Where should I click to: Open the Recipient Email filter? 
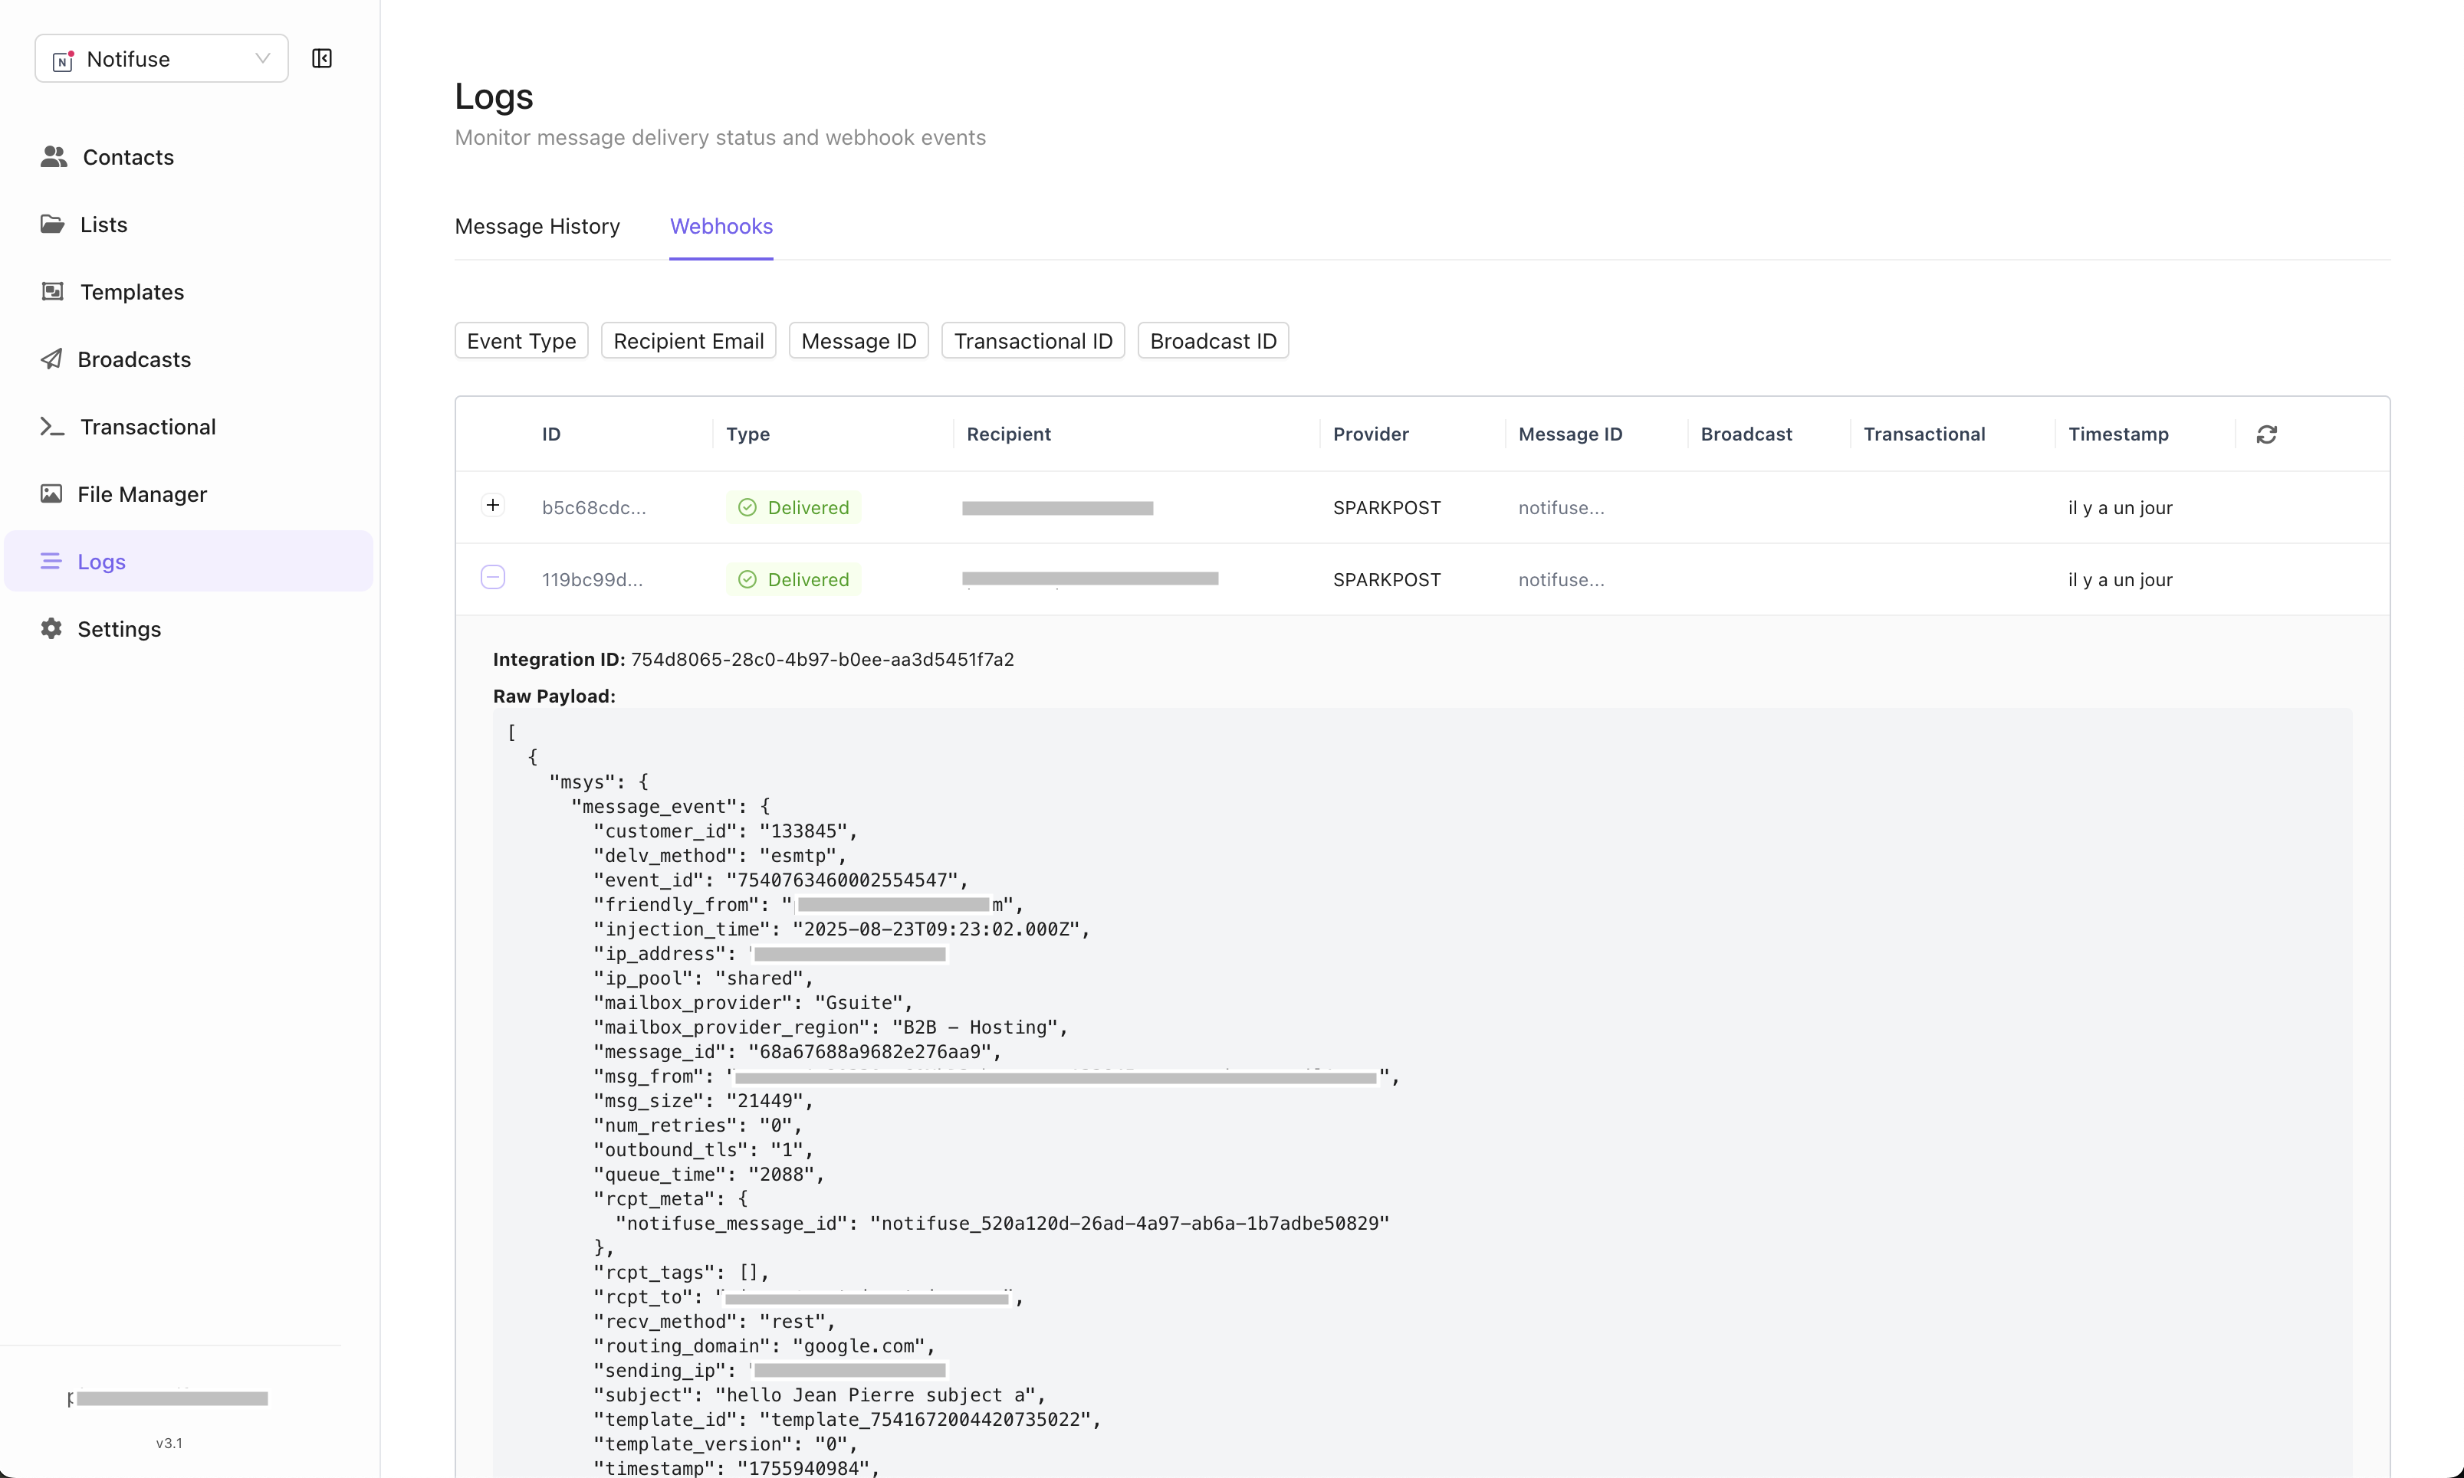coord(688,341)
